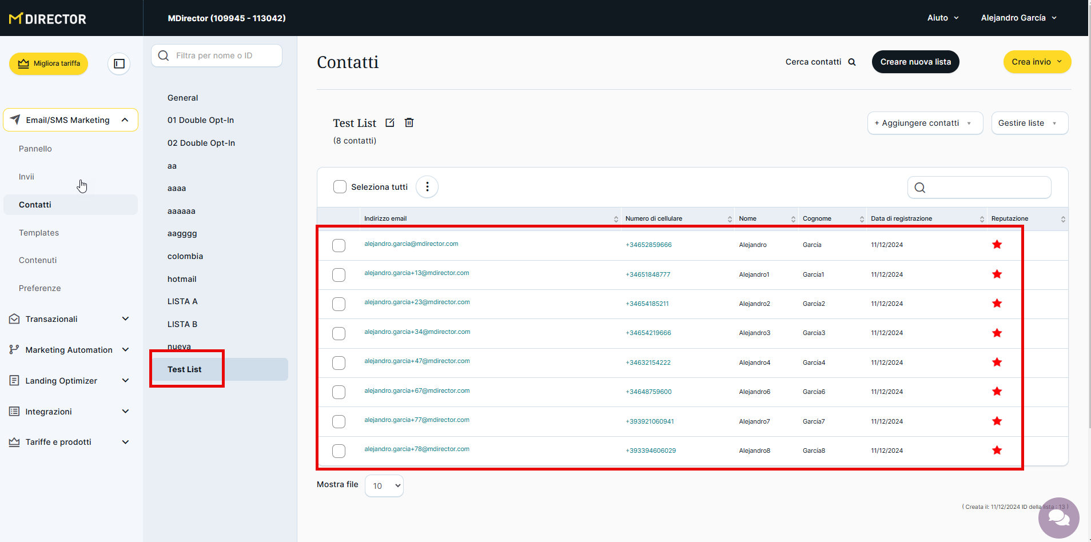1091x542 pixels.
Task: Click the Creare nuova lista button
Action: tap(915, 62)
